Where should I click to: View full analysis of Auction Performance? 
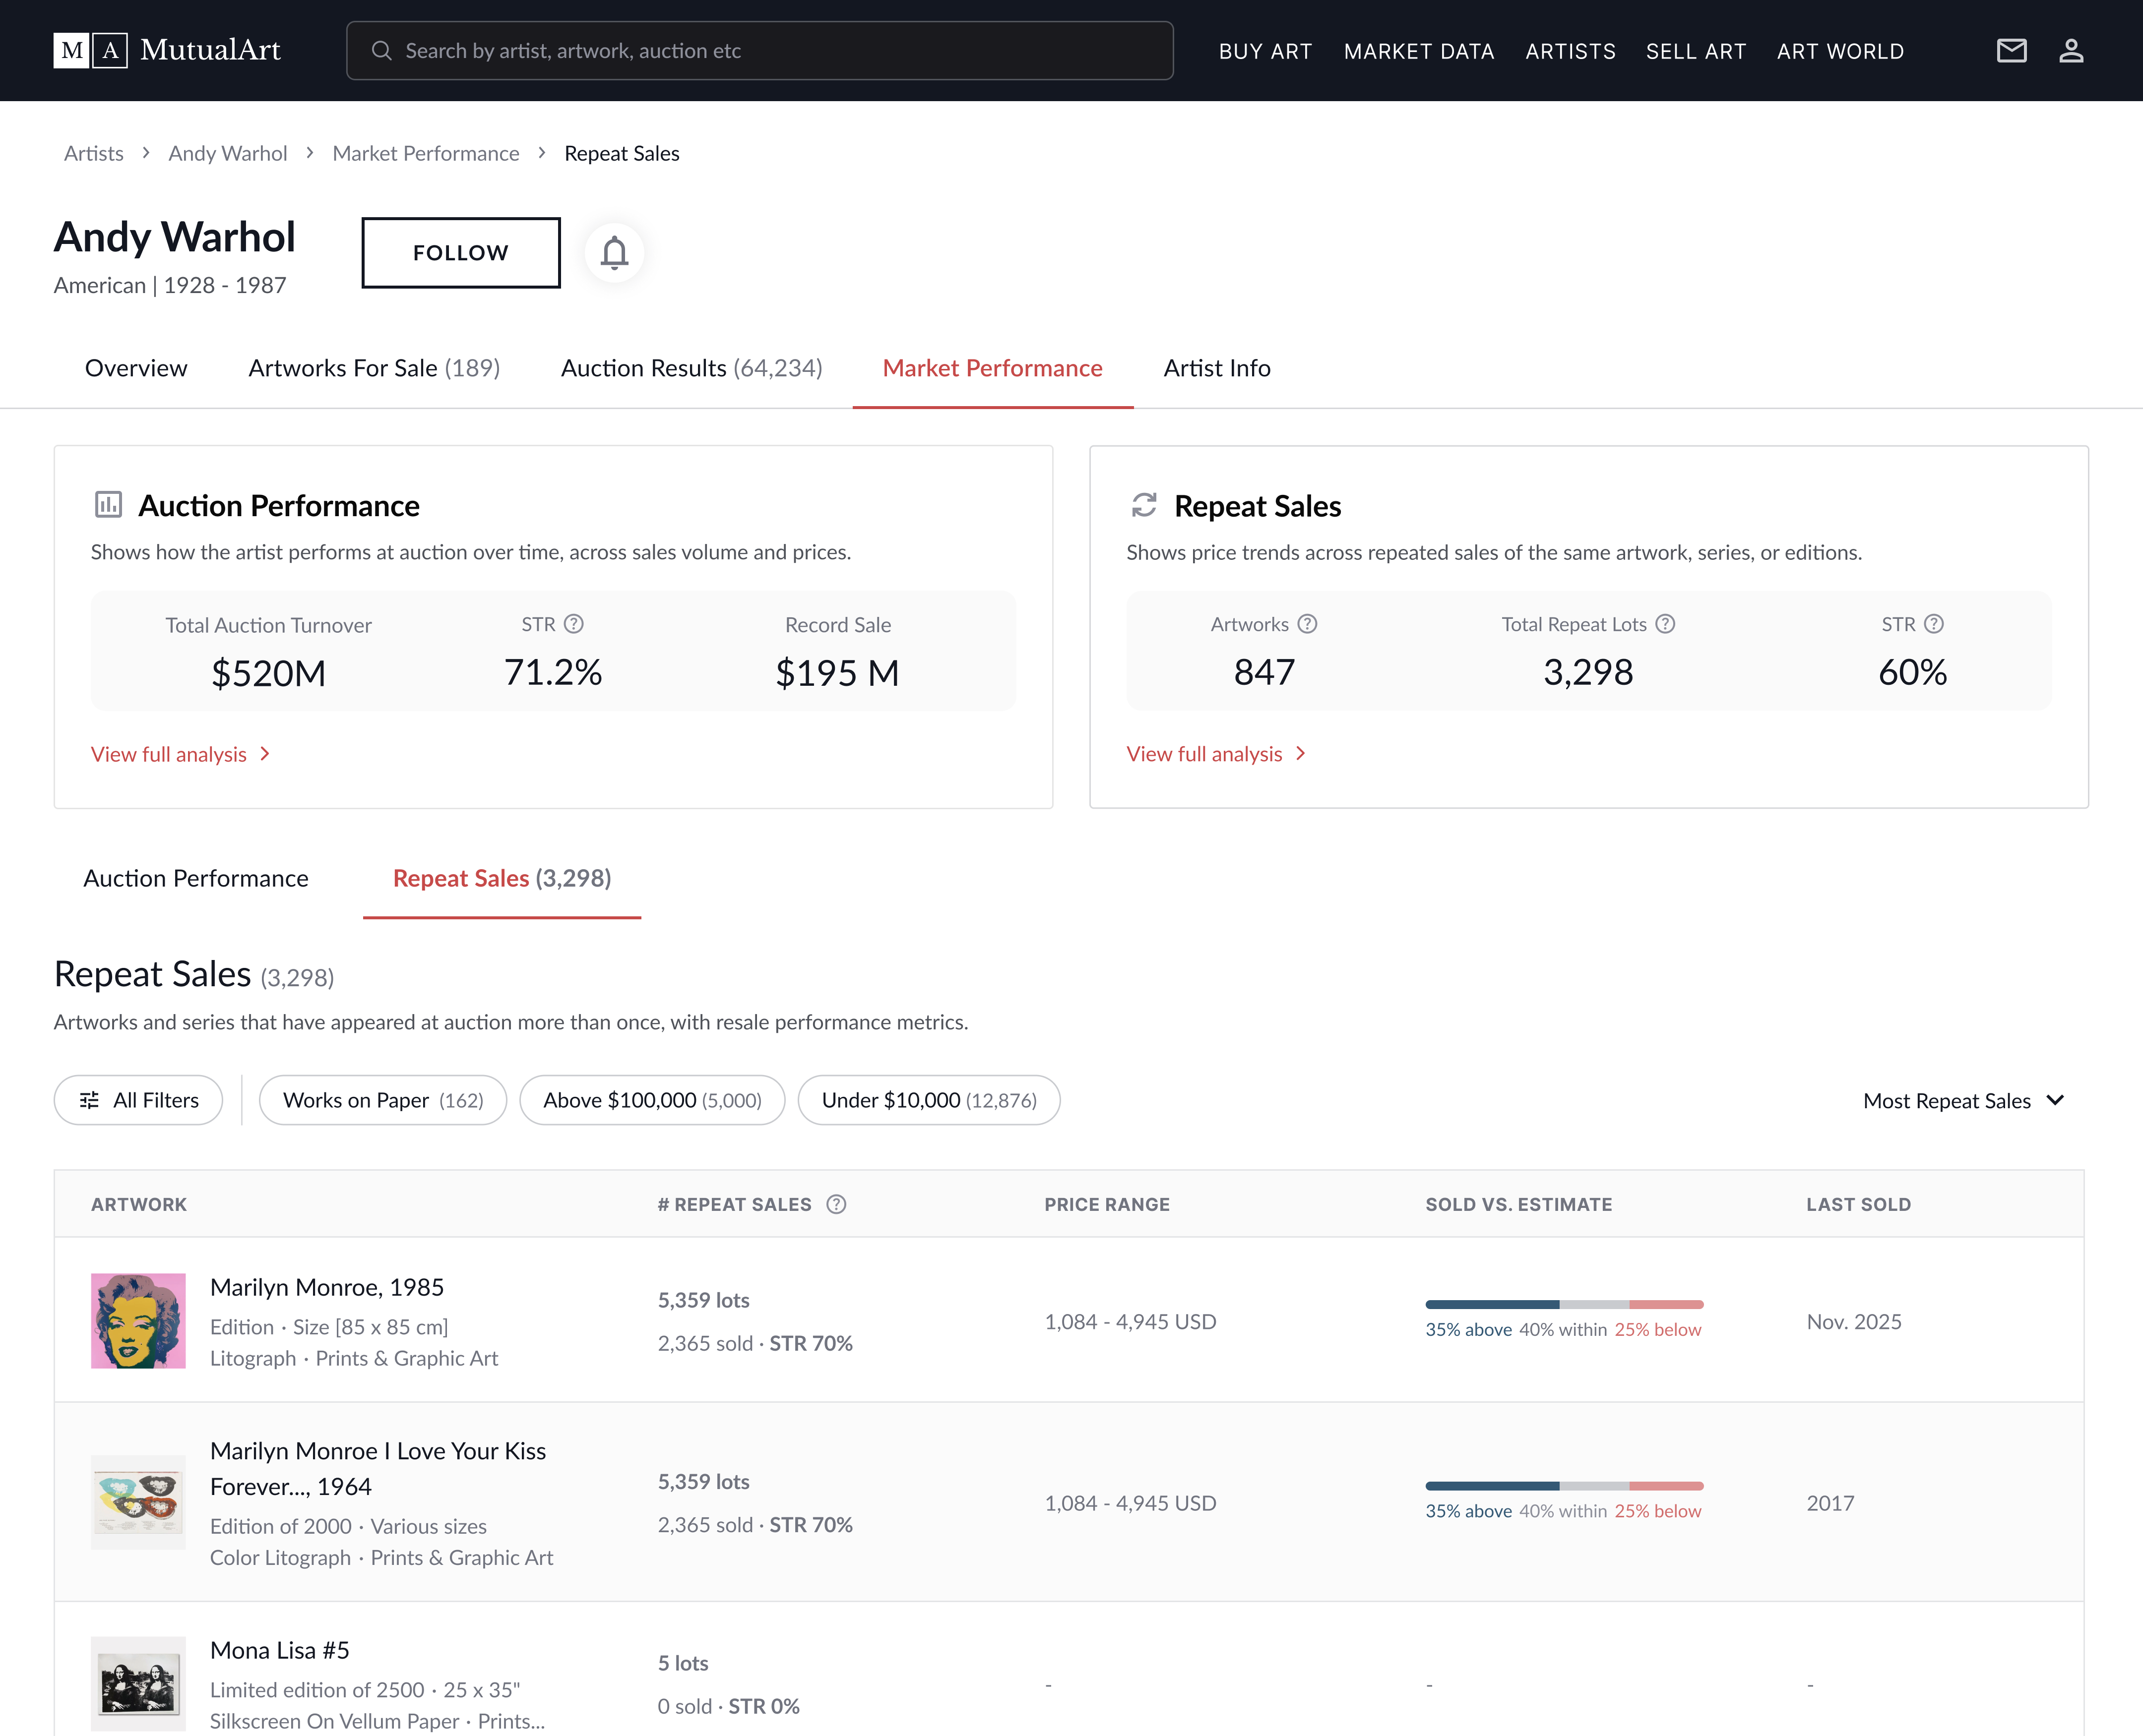pos(181,754)
